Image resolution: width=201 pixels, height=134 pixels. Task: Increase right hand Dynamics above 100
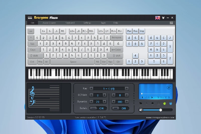pyautogui.click(x=127, y=102)
